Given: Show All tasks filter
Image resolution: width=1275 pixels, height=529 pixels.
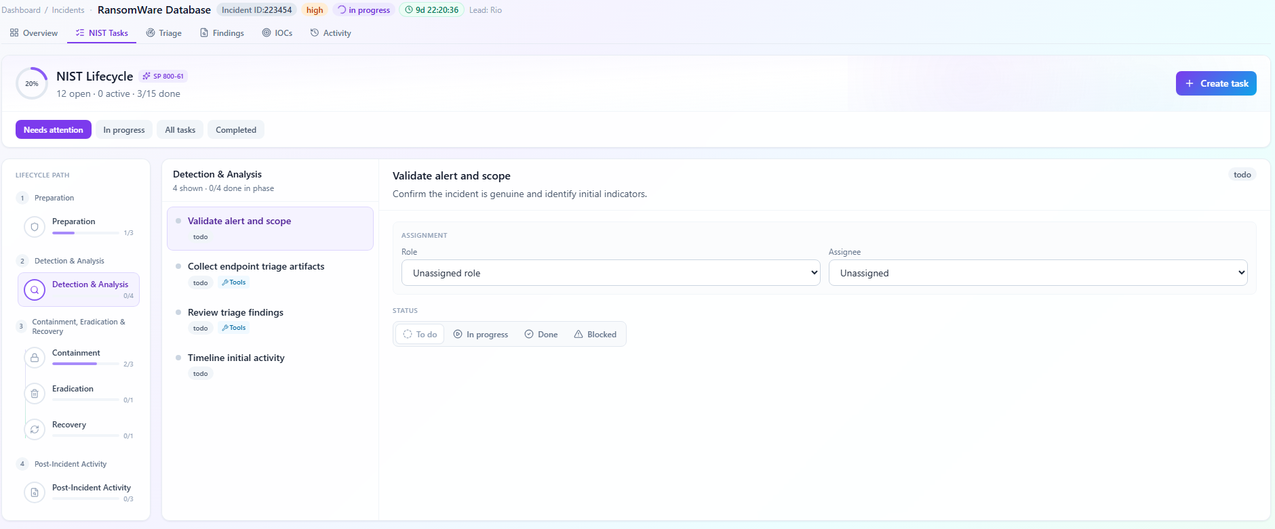Looking at the screenshot, I should (180, 129).
